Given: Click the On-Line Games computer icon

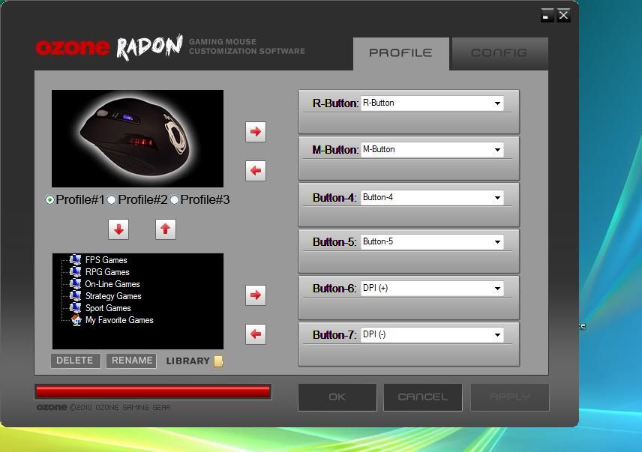Looking at the screenshot, I should (x=75, y=283).
